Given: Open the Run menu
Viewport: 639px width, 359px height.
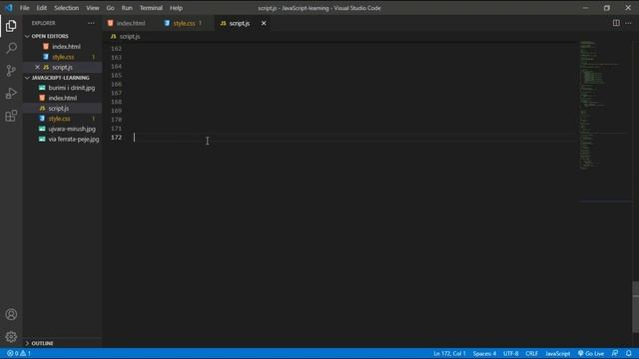Looking at the screenshot, I should tap(127, 8).
